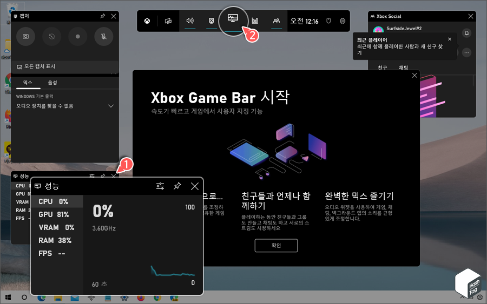The image size is (487, 304).
Task: Open Edge Canary (CAN) from the taskbar
Action: pyautogui.click(x=174, y=298)
